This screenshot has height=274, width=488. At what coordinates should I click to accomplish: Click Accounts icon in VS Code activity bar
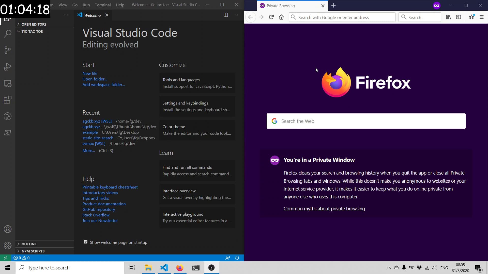pos(8,229)
